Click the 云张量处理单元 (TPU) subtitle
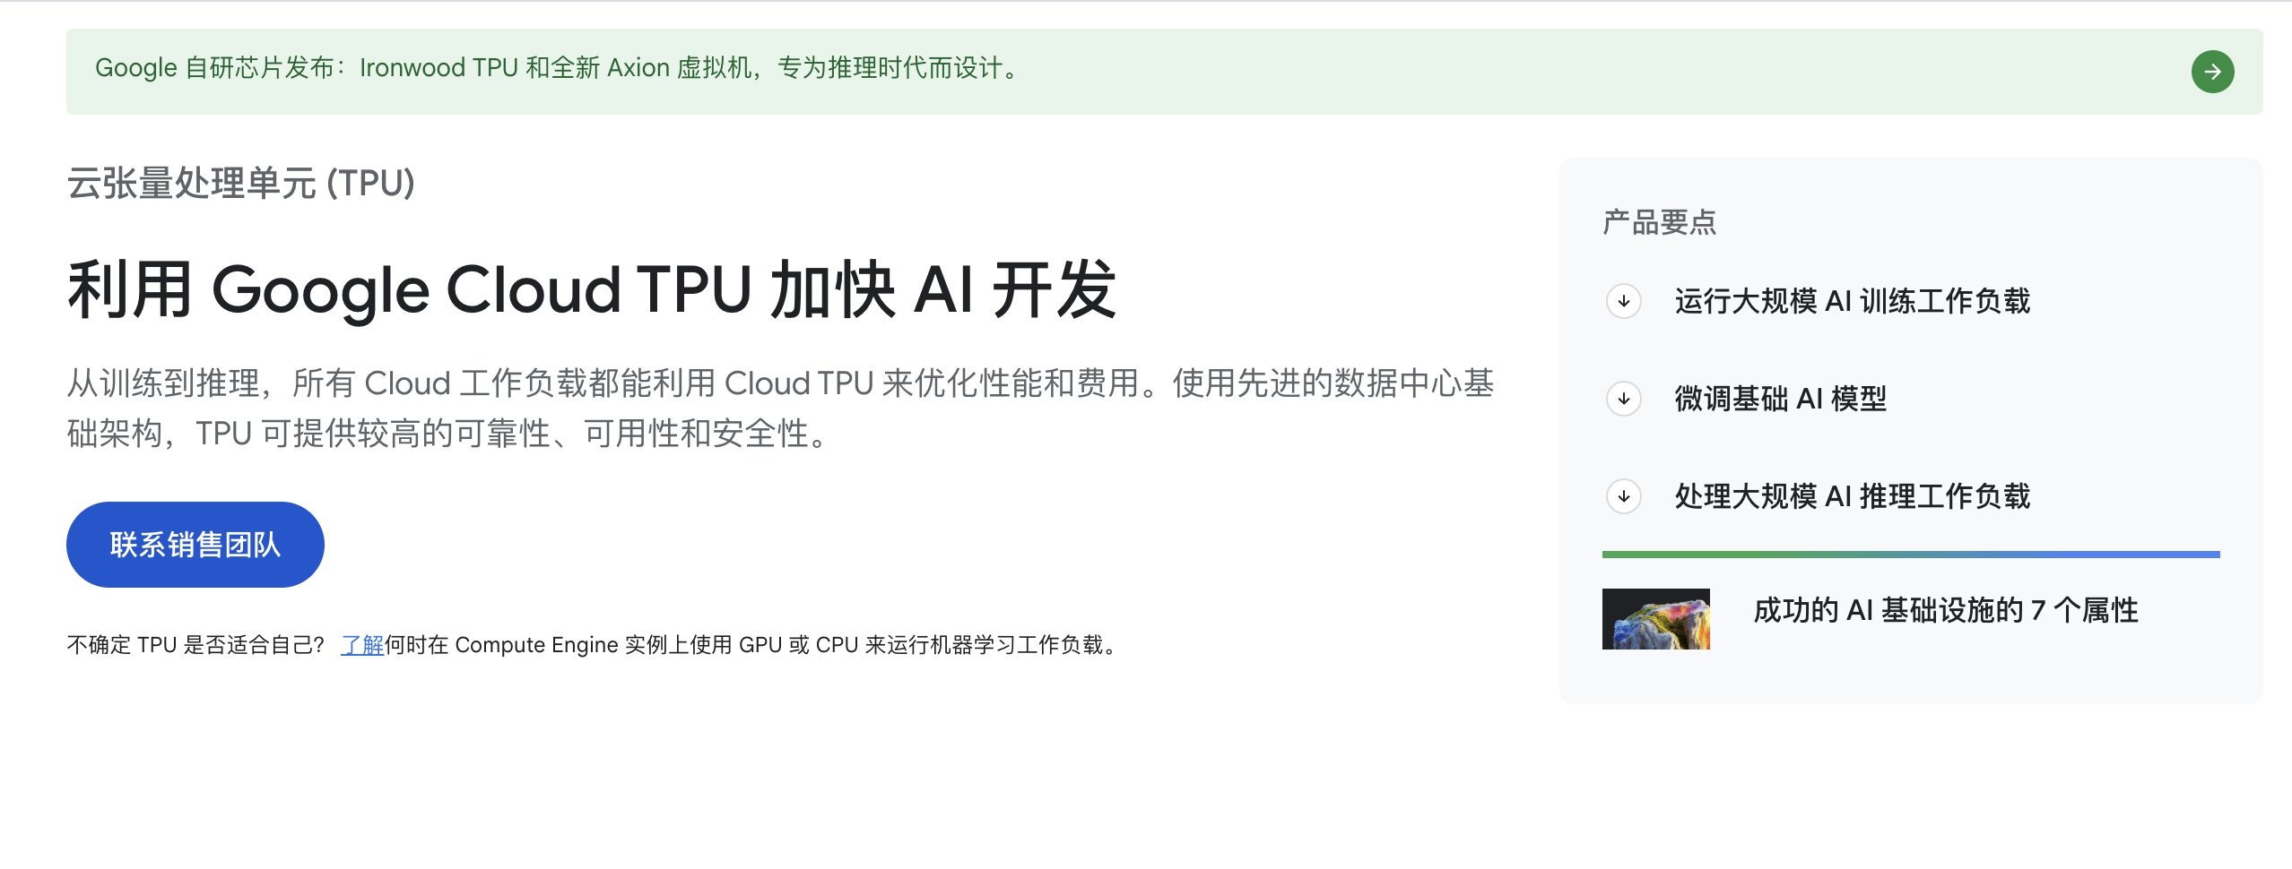The height and width of the screenshot is (869, 2292). coord(241,184)
